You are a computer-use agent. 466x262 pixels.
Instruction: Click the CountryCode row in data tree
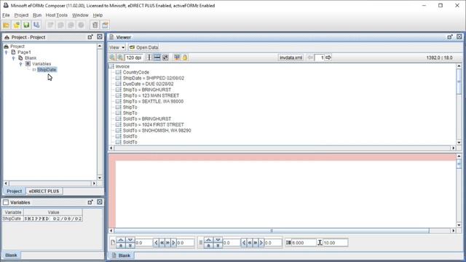coord(136,72)
